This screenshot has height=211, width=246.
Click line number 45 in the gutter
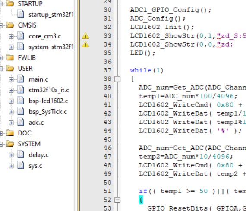[107, 139]
